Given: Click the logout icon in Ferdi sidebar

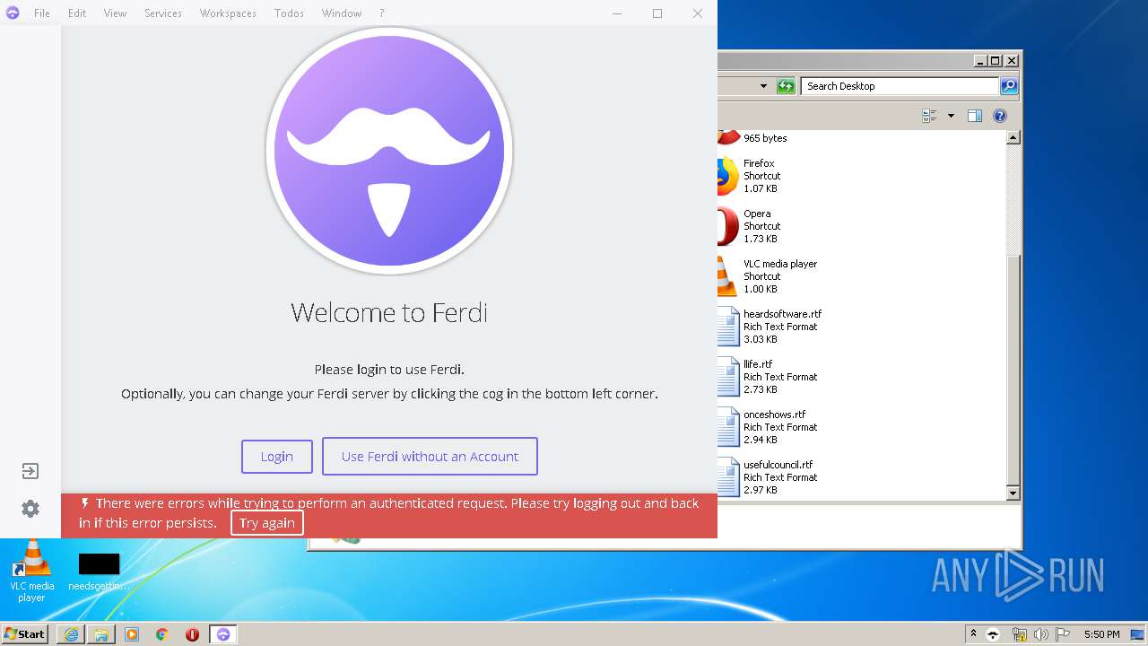Looking at the screenshot, I should click(x=30, y=471).
